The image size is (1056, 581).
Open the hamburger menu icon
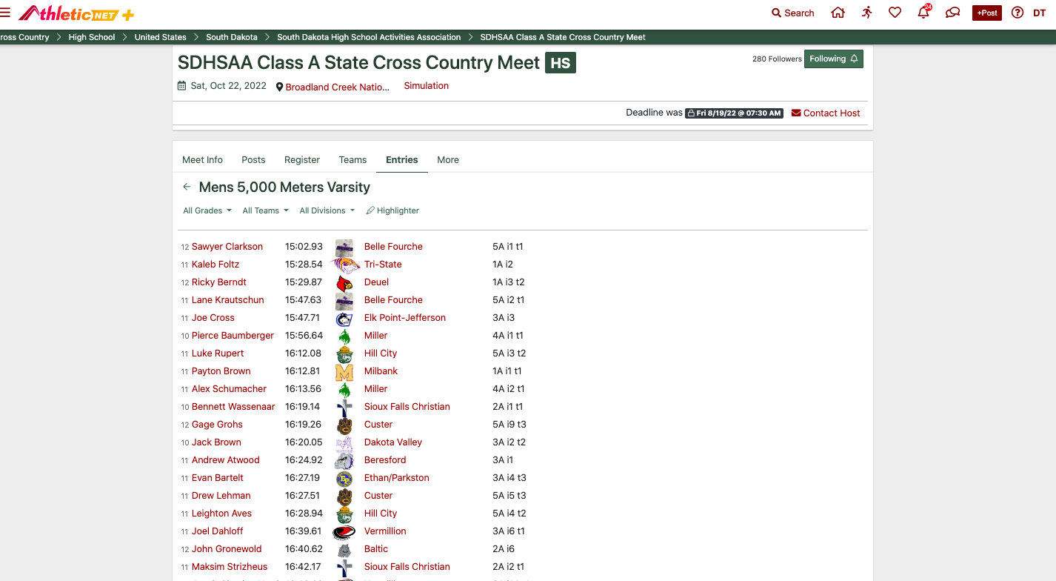pyautogui.click(x=5, y=12)
